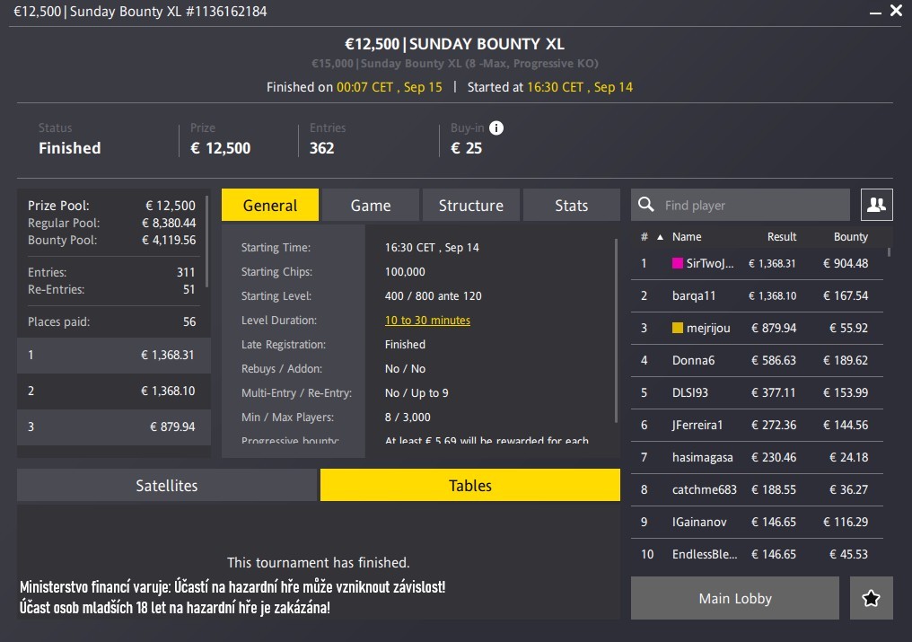Screen dimensions: 912x642
Task: Show the Stats tab
Action: coord(571,206)
